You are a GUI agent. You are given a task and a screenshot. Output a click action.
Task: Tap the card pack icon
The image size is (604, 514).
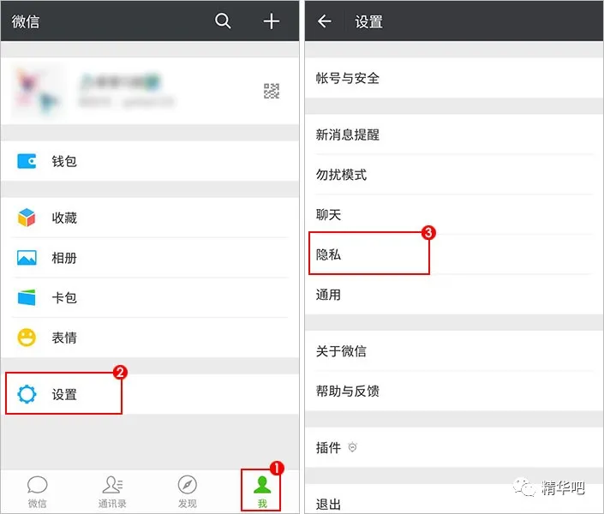pyautogui.click(x=27, y=297)
